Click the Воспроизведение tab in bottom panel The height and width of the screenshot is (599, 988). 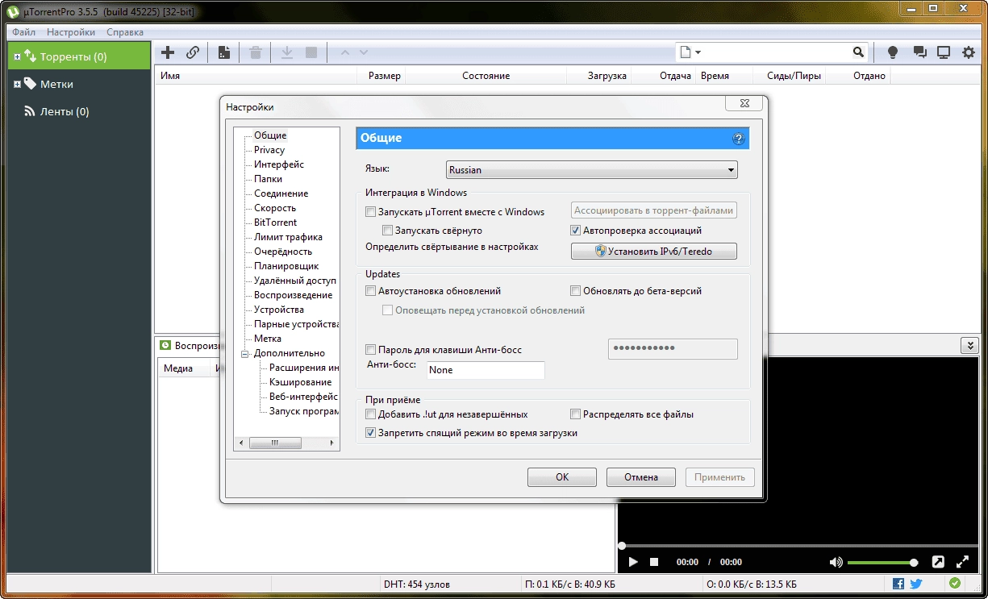tap(189, 345)
